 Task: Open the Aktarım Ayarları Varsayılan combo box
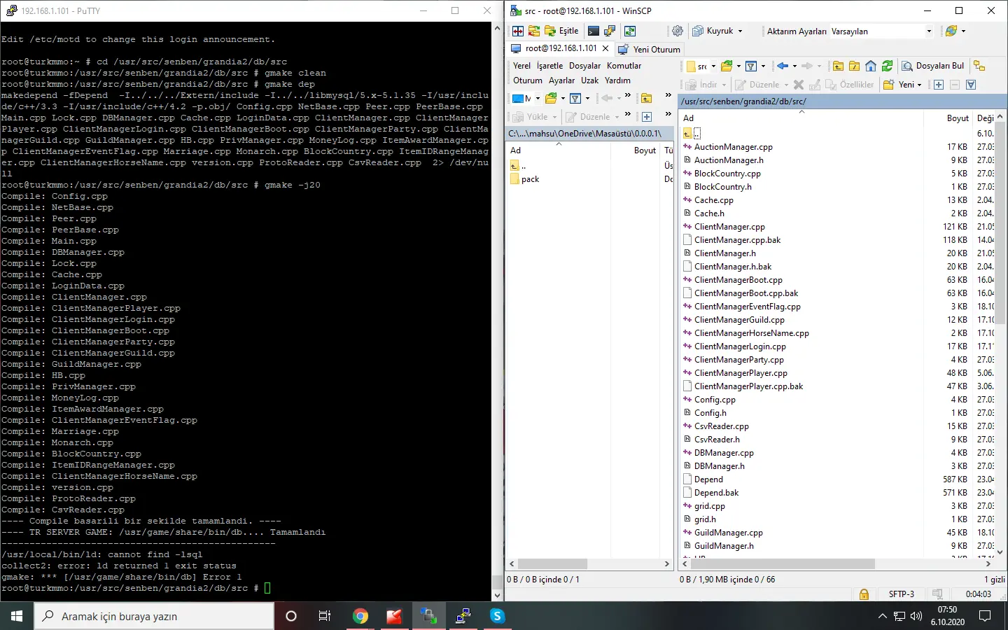click(x=881, y=31)
